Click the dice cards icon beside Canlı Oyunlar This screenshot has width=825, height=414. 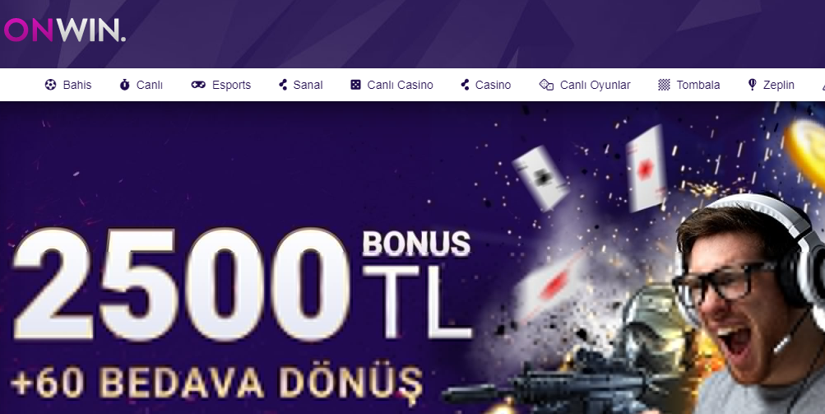pyautogui.click(x=547, y=85)
